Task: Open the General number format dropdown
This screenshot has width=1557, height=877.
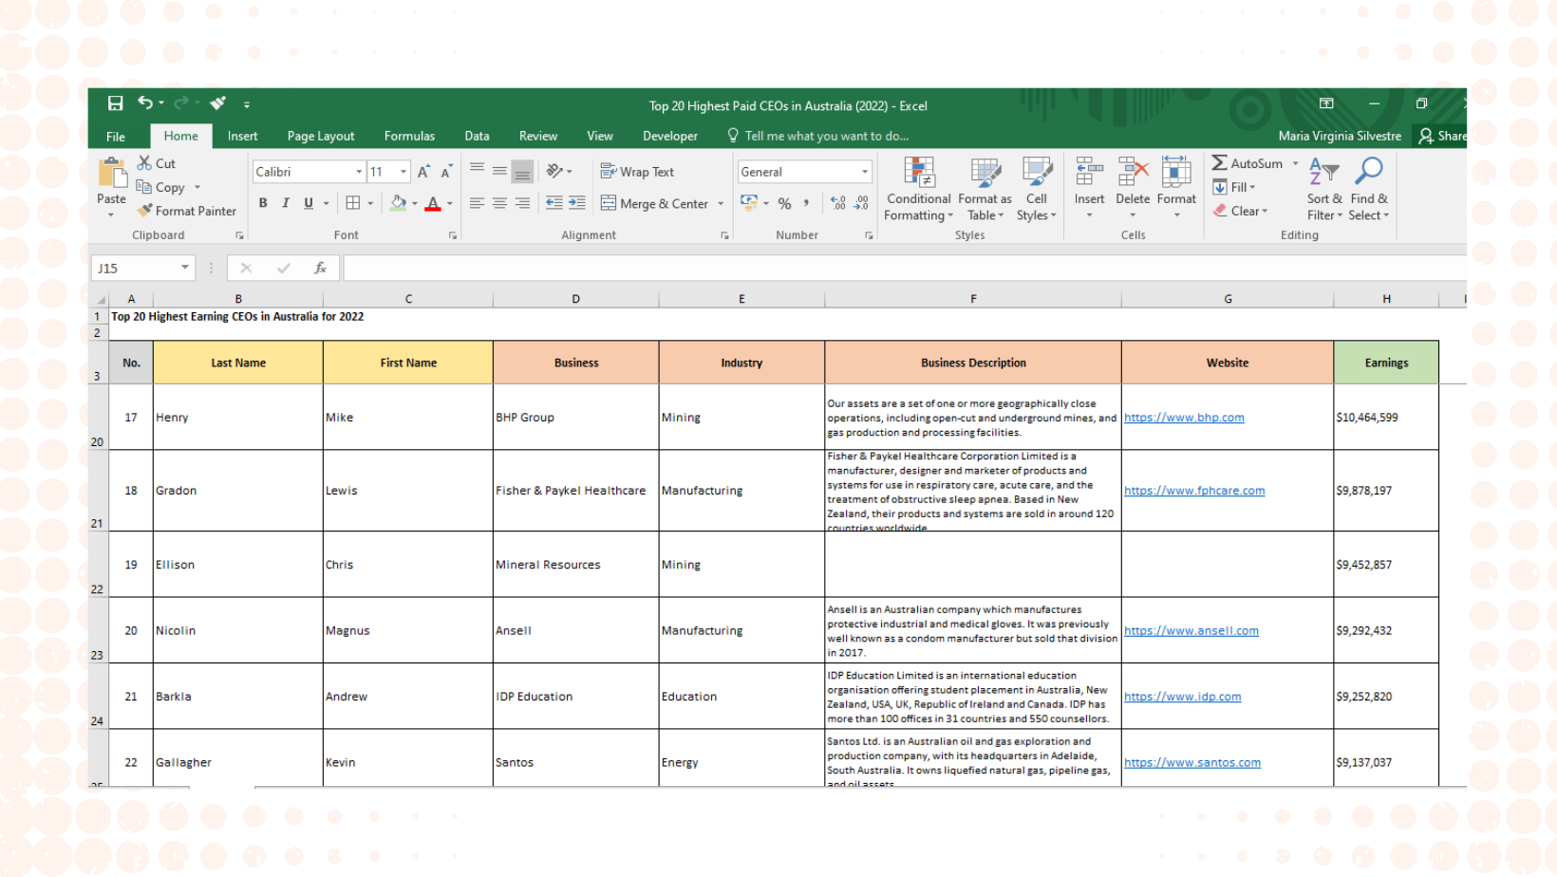Action: (864, 172)
